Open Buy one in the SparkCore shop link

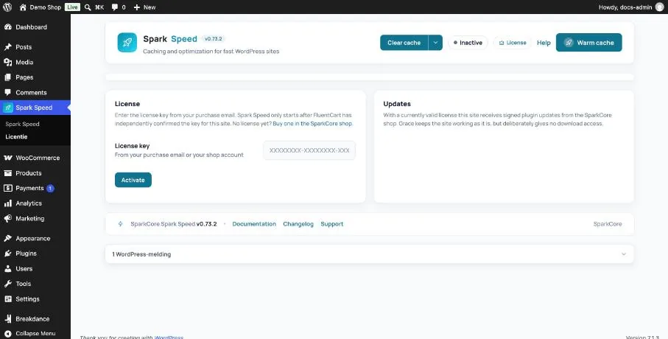(312, 124)
